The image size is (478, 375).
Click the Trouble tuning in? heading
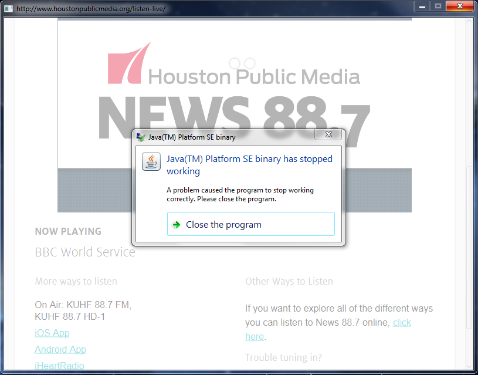283,357
